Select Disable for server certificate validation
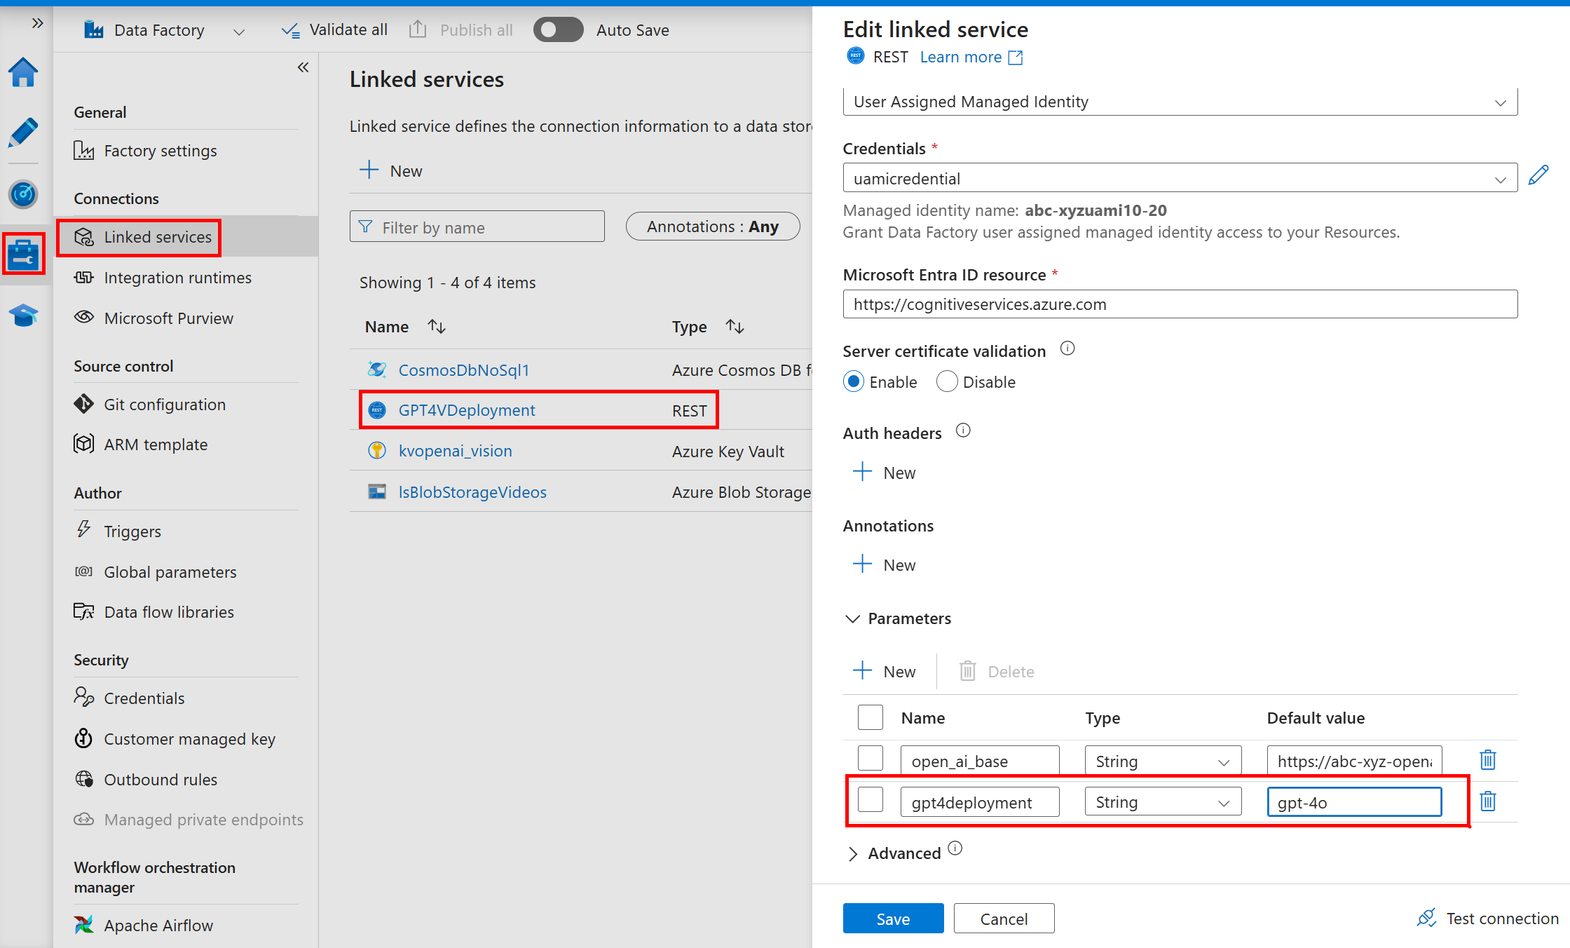Screen dimensions: 1570x948 click(946, 381)
